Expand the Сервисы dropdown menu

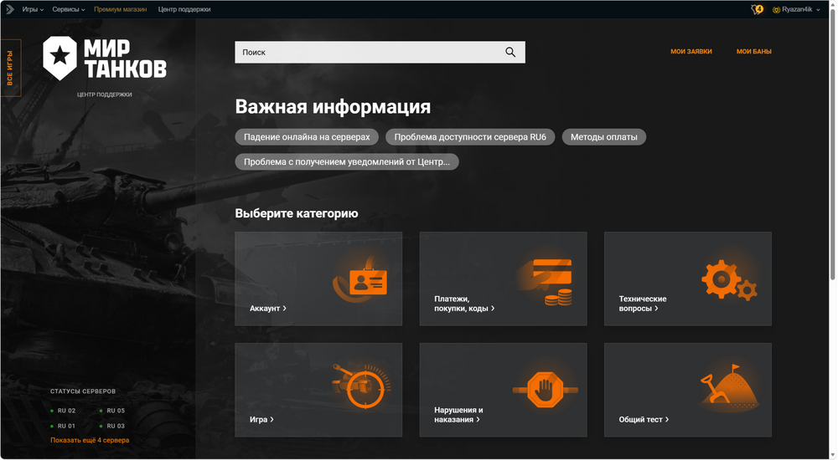(69, 9)
